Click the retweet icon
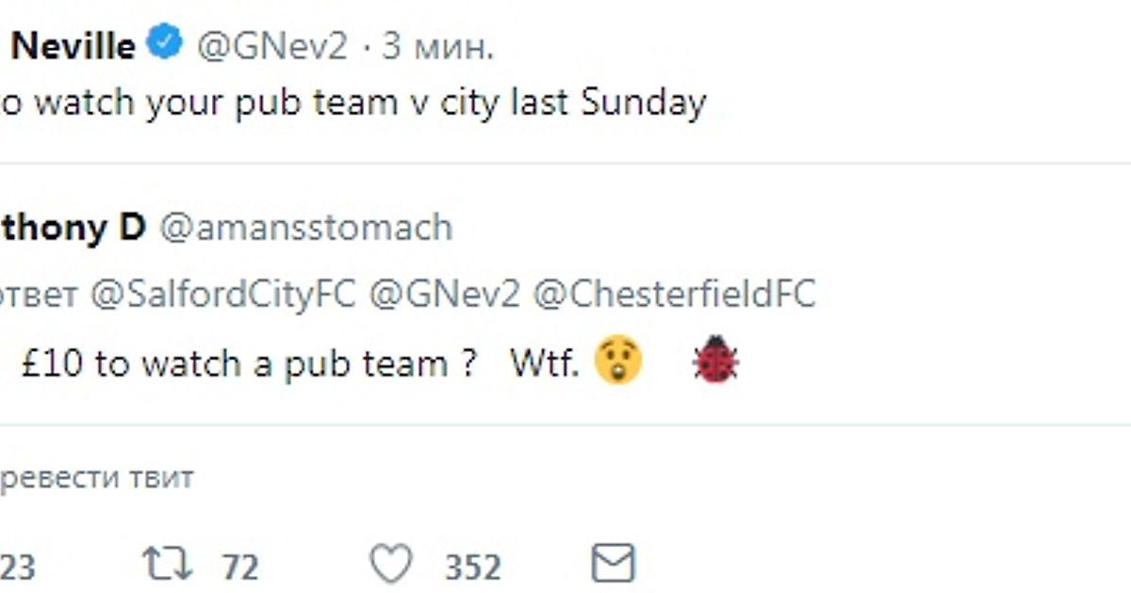The height and width of the screenshot is (593, 1131). pyautogui.click(x=167, y=566)
